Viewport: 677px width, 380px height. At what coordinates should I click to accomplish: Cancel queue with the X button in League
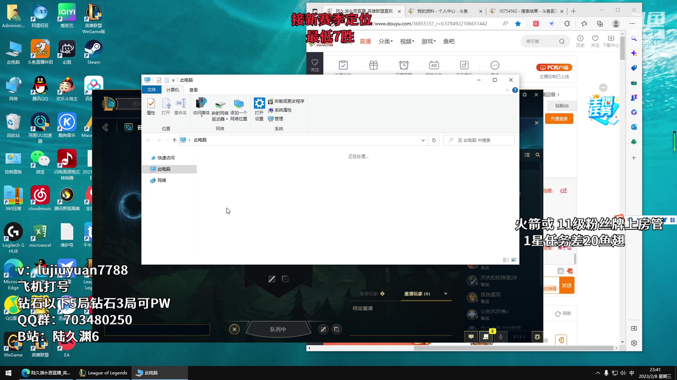[x=234, y=329]
